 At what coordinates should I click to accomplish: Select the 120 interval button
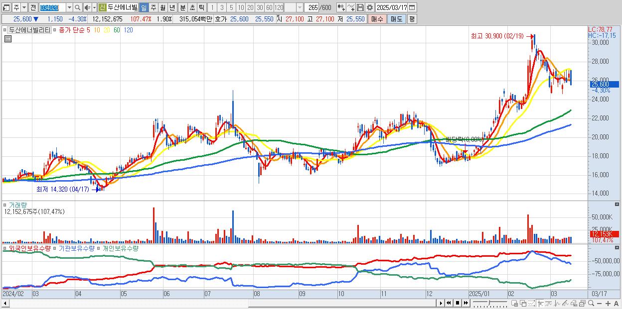coord(279,7)
